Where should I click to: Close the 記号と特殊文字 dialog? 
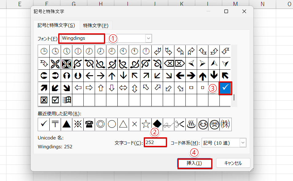[244, 11]
